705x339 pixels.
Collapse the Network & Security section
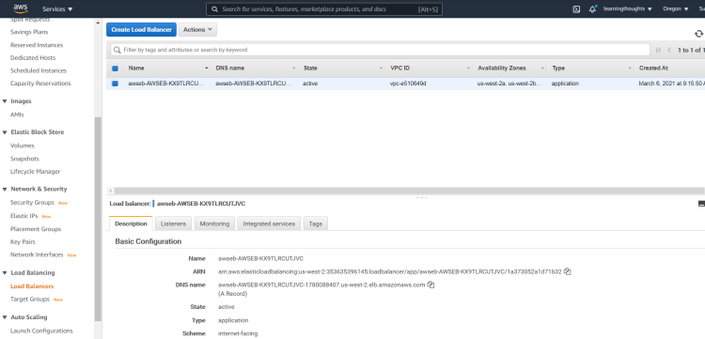[5, 189]
